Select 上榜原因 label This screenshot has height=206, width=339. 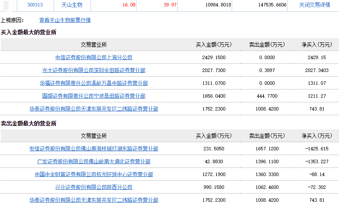click(12, 20)
